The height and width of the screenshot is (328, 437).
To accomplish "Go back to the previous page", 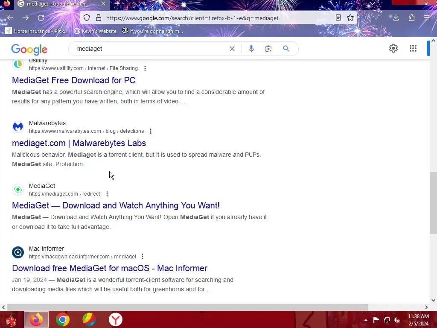I will coord(10,18).
